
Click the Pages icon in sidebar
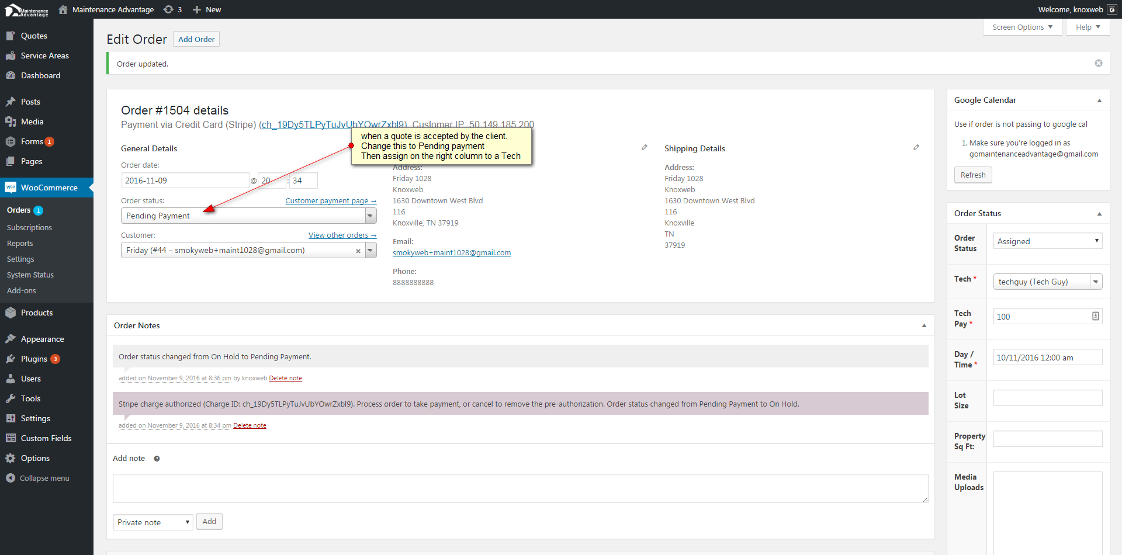[11, 161]
